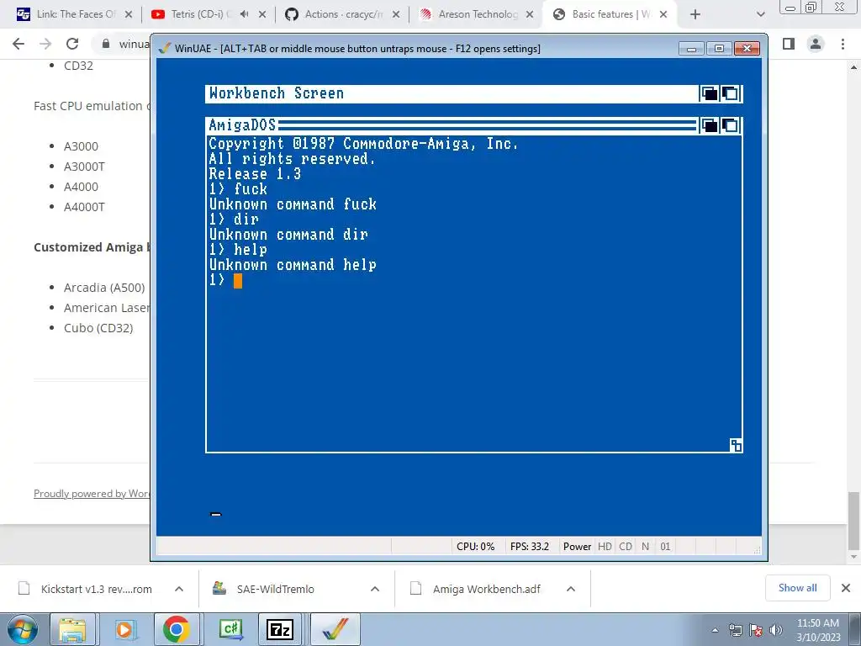Screen dimensions: 861x646
Task: Bring AmigaDOS window to front gadget
Action: [731, 125]
